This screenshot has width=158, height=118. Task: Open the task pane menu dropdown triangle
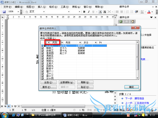point(151,17)
